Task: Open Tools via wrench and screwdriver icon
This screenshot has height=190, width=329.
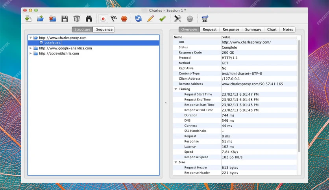Action: coord(178,18)
